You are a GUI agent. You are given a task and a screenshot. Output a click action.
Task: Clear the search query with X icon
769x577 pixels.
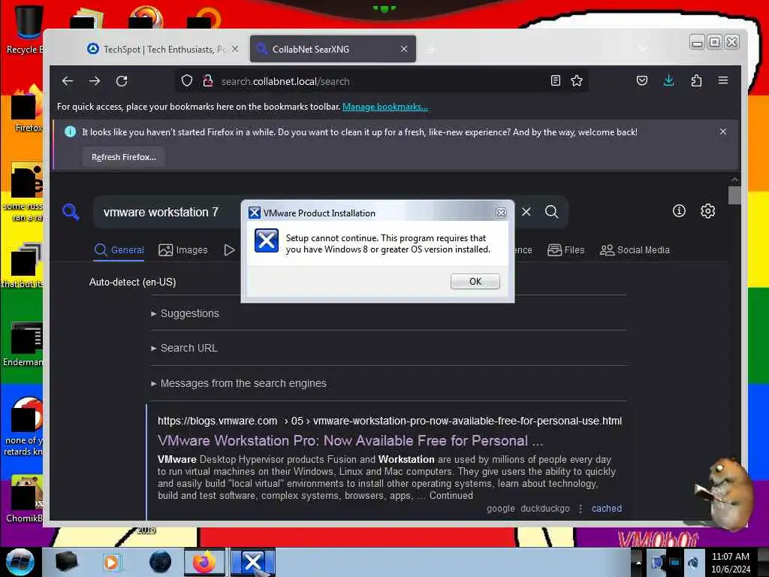526,211
